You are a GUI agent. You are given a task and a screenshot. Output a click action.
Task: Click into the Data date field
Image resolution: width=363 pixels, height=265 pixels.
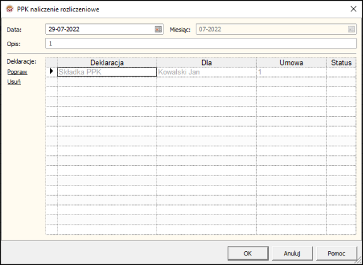pos(100,29)
